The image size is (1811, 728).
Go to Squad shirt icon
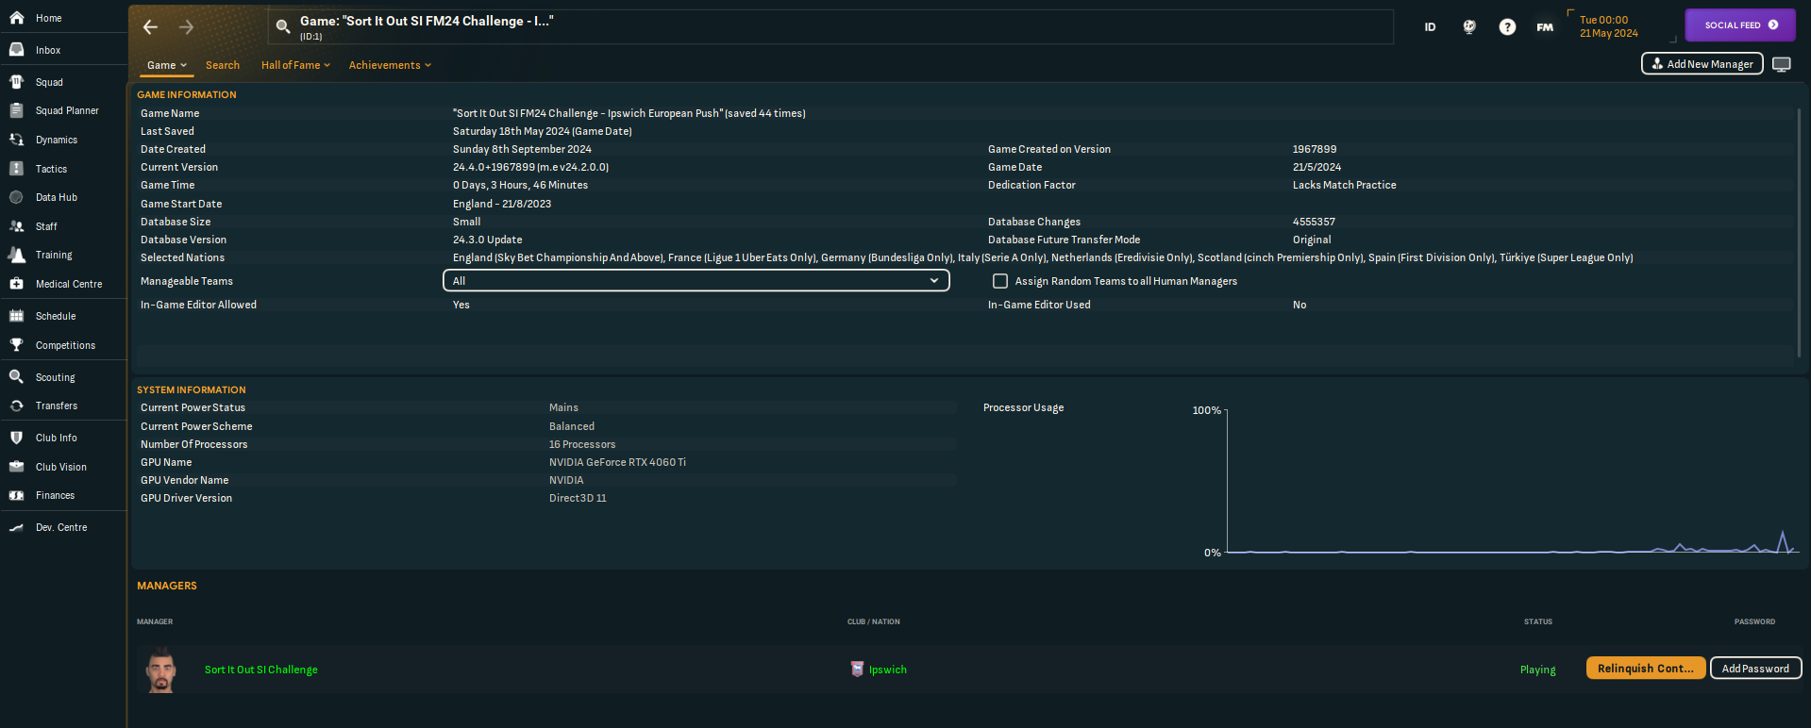point(16,82)
